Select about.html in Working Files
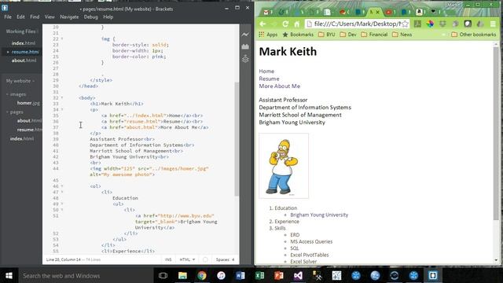 [24, 61]
